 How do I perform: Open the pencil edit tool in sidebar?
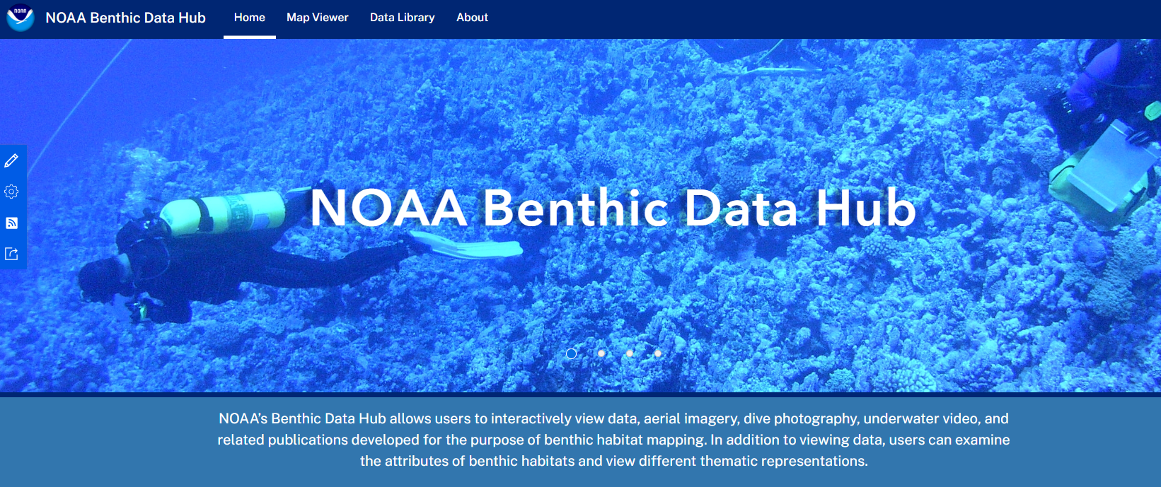[x=11, y=161]
